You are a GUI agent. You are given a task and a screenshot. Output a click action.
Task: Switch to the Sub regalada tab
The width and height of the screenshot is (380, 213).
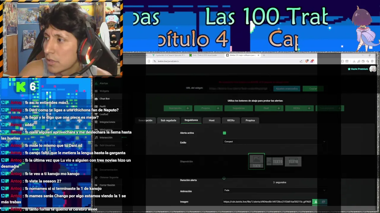tap(168, 120)
